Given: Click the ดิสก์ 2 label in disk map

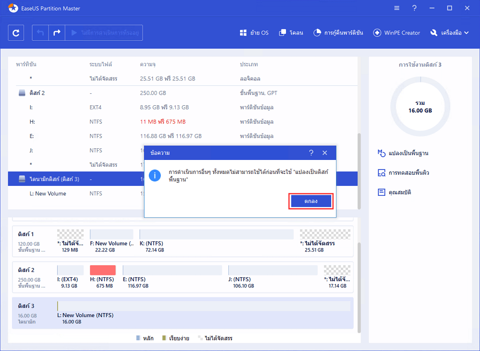Looking at the screenshot, I should point(26,270).
